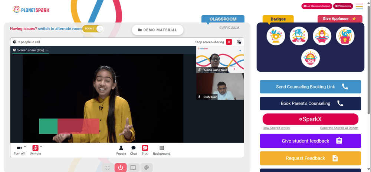
Task: Switch to the Classroom tab
Action: (x=223, y=19)
